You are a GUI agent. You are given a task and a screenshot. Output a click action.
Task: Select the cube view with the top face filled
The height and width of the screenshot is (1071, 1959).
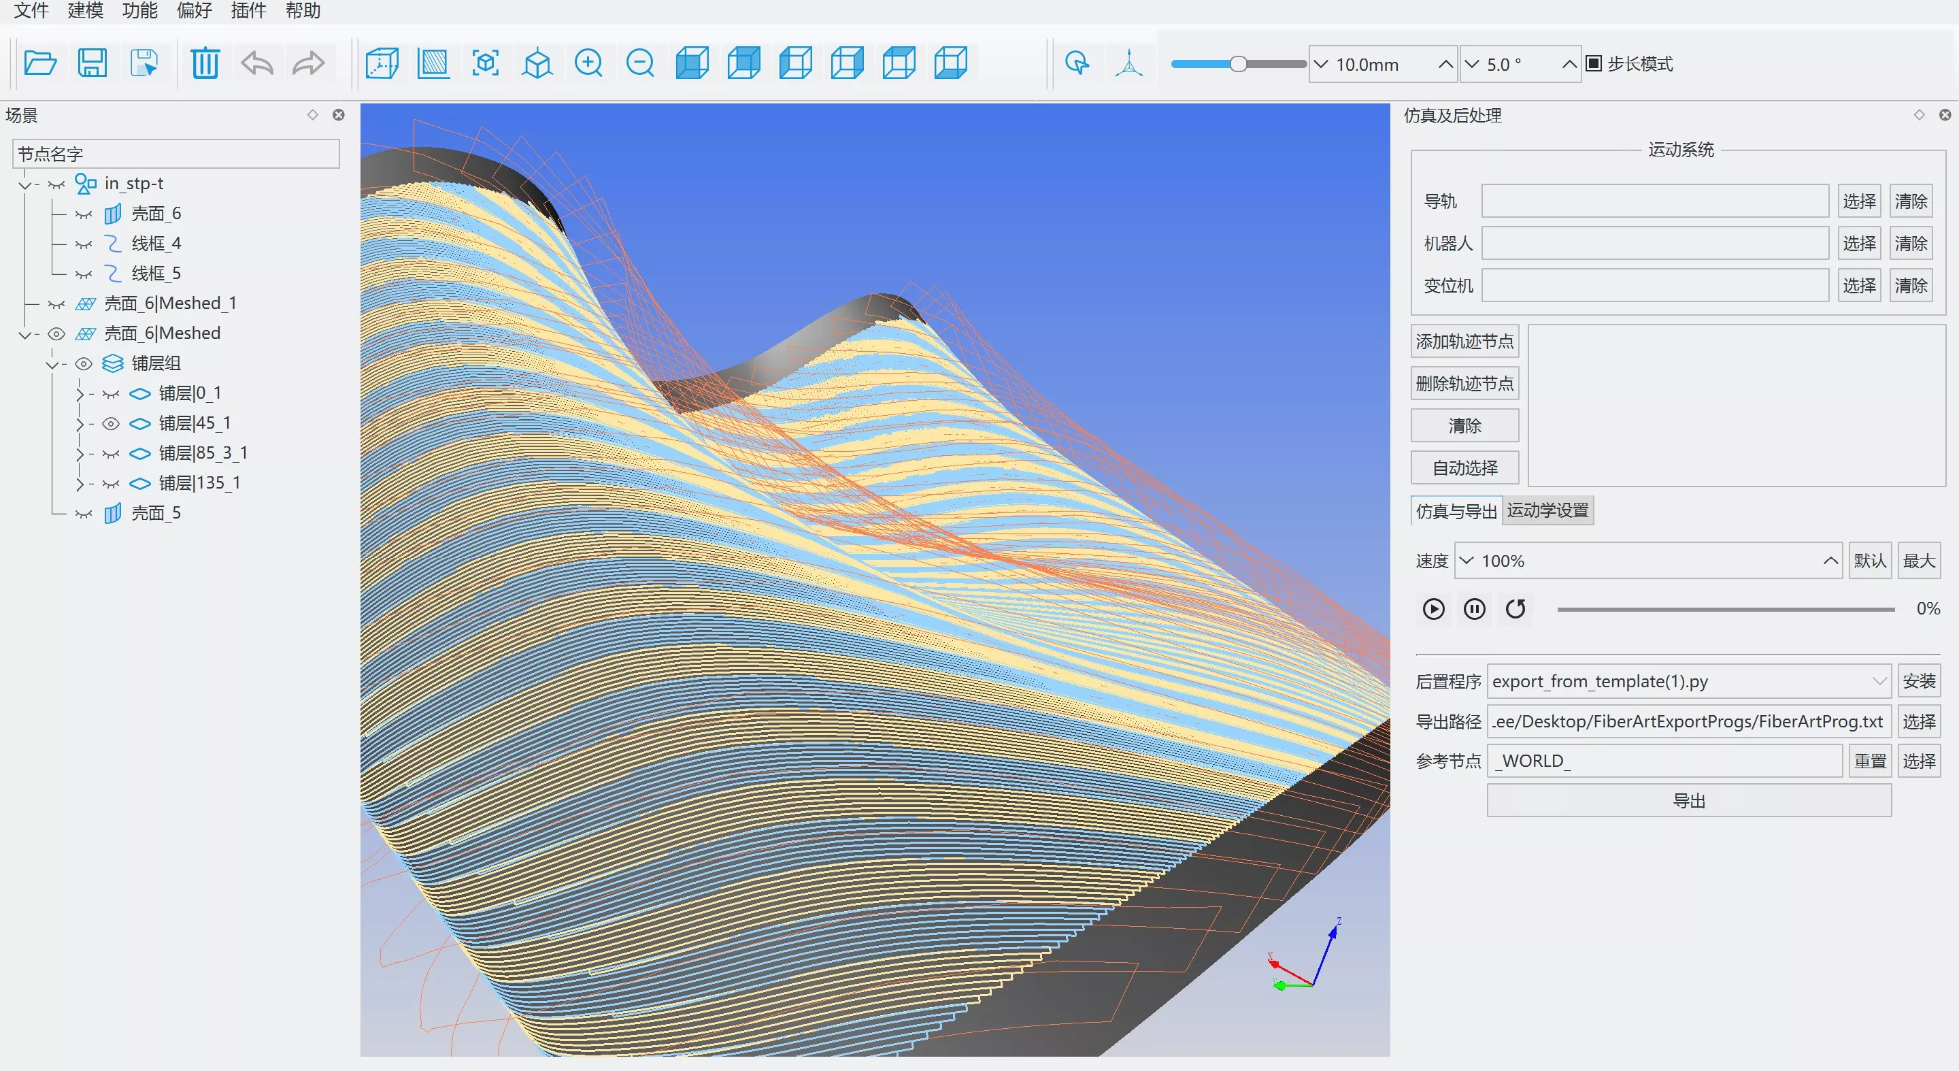click(899, 63)
